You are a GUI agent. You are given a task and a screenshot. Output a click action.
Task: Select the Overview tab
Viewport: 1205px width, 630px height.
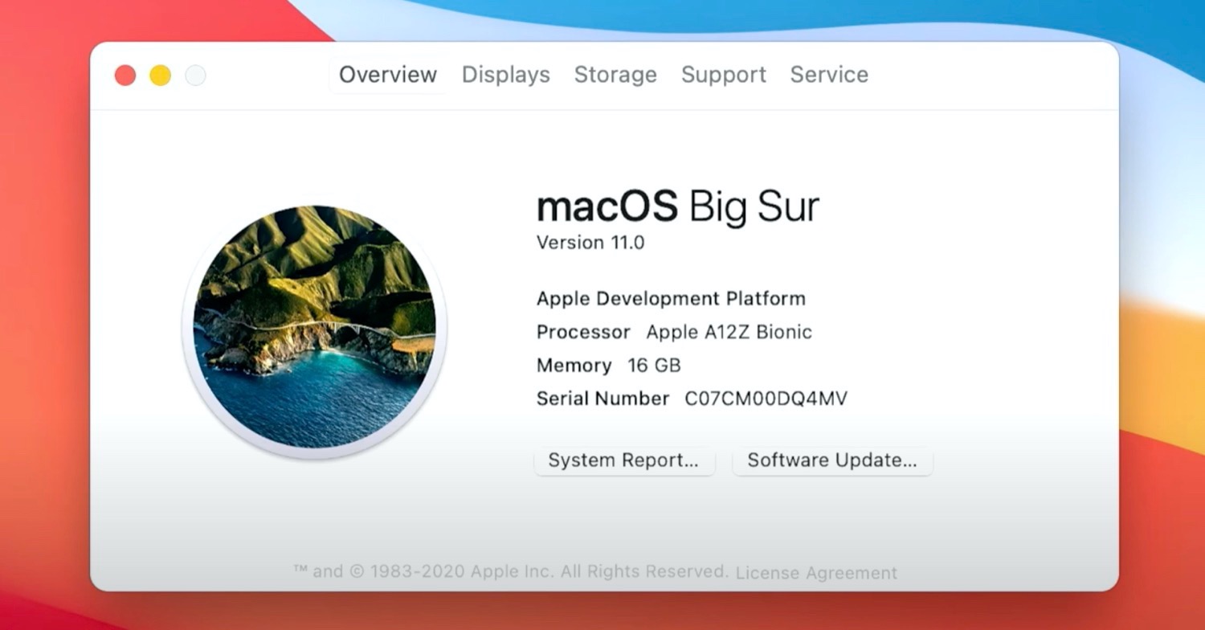pos(388,75)
